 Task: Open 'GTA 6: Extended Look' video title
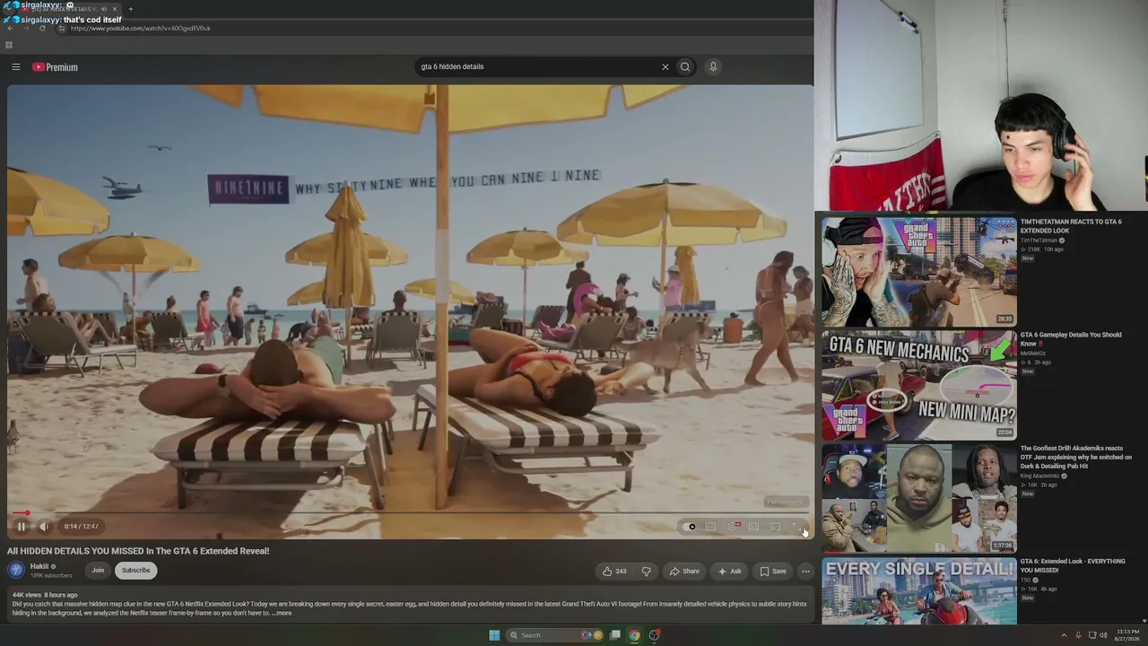pyautogui.click(x=1073, y=565)
